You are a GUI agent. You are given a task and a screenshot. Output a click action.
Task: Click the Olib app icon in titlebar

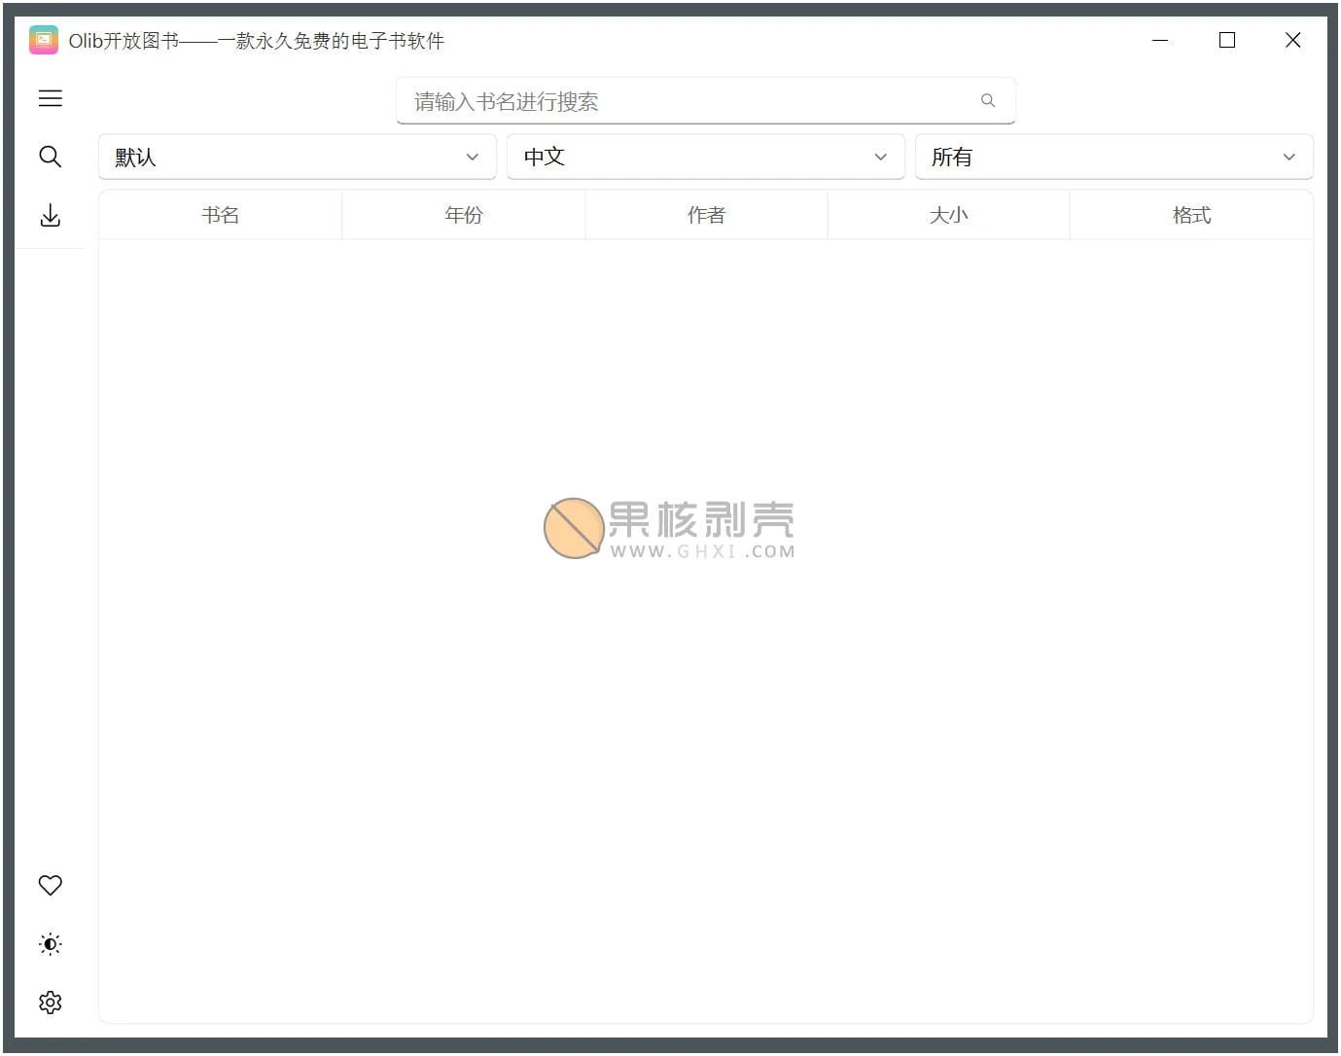(43, 40)
